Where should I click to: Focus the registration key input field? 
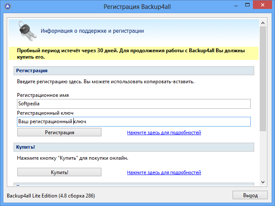[134, 122]
